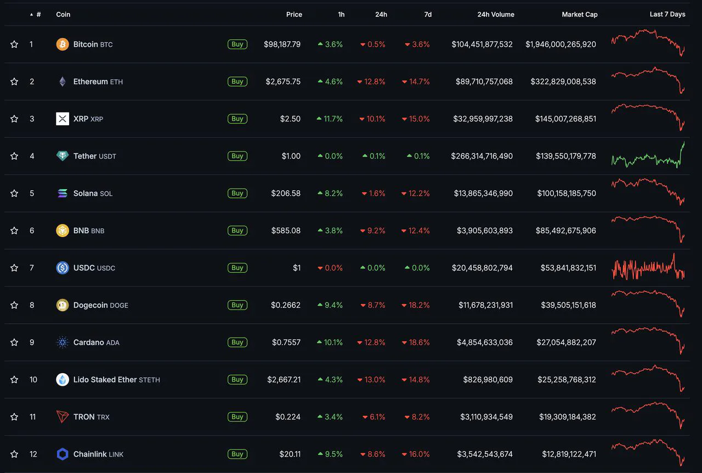Screen dimensions: 702x473
Task: Toggle the Solana favorite star
Action: click(14, 193)
